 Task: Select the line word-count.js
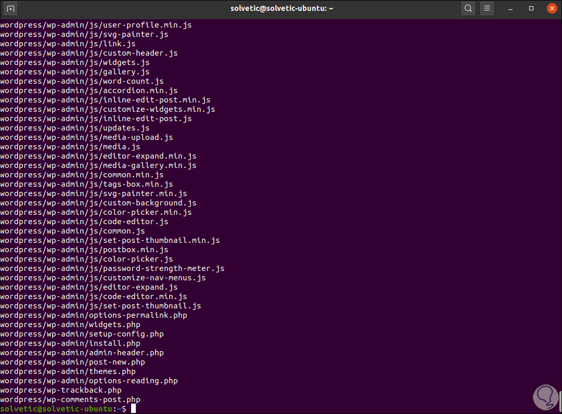pos(82,81)
